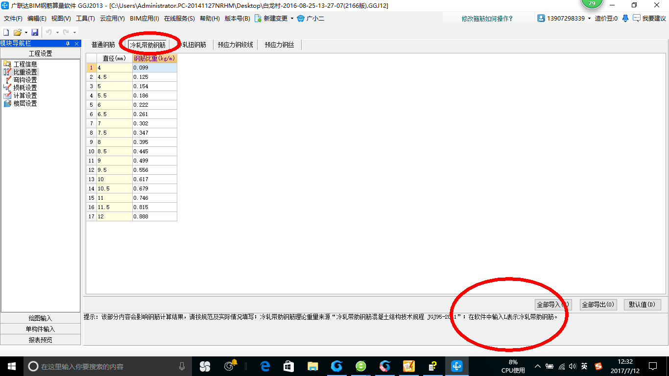This screenshot has width=669, height=376.
Task: Click the 默认值(D) button
Action: pyautogui.click(x=643, y=305)
